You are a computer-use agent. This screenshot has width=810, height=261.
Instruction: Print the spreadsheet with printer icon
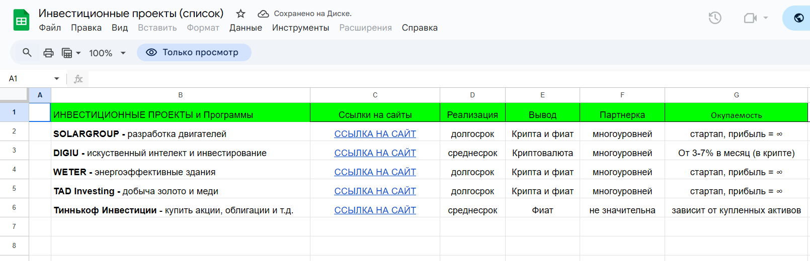[x=48, y=53]
